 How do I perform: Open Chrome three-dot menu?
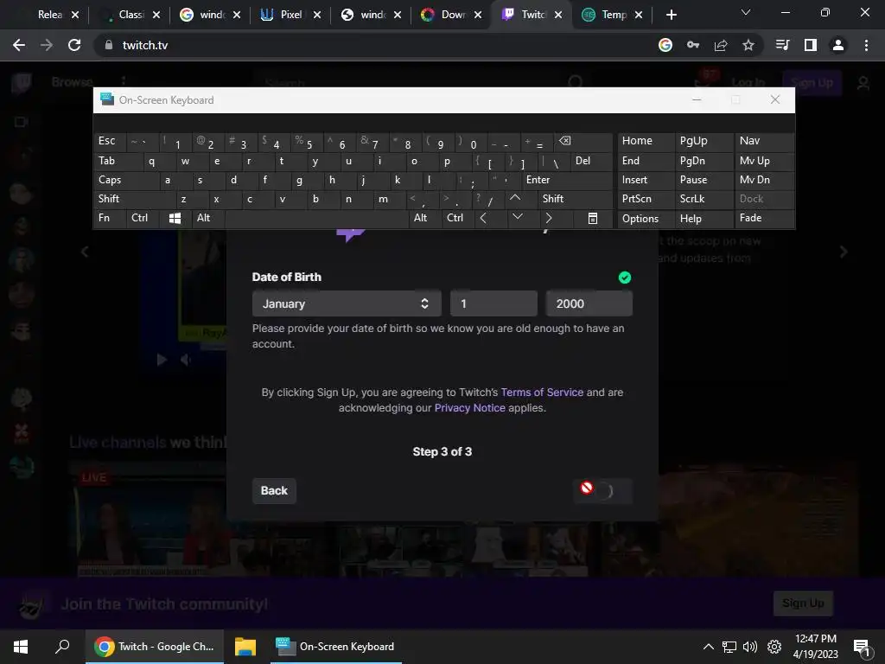(866, 45)
